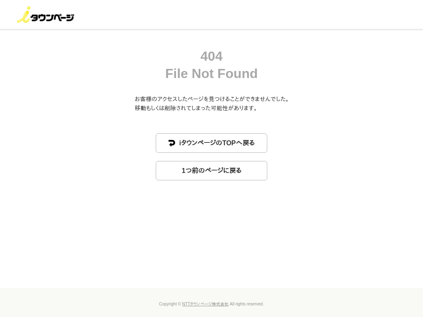This screenshot has width=423, height=317.
Task: Click the yellow "i" mark of the logo
Action: 24,15
